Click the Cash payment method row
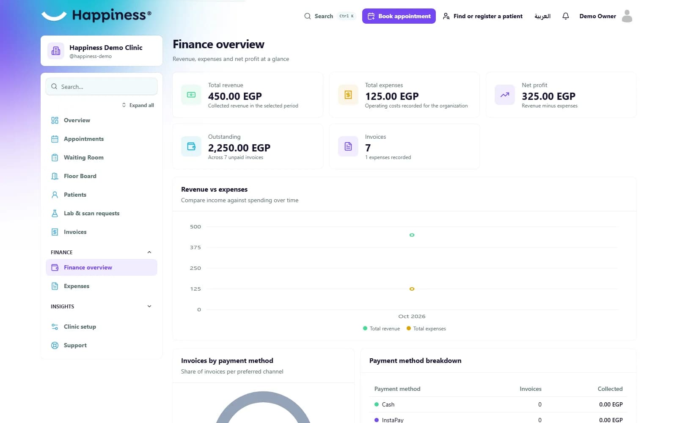This screenshot has width=677, height=423. (x=498, y=404)
